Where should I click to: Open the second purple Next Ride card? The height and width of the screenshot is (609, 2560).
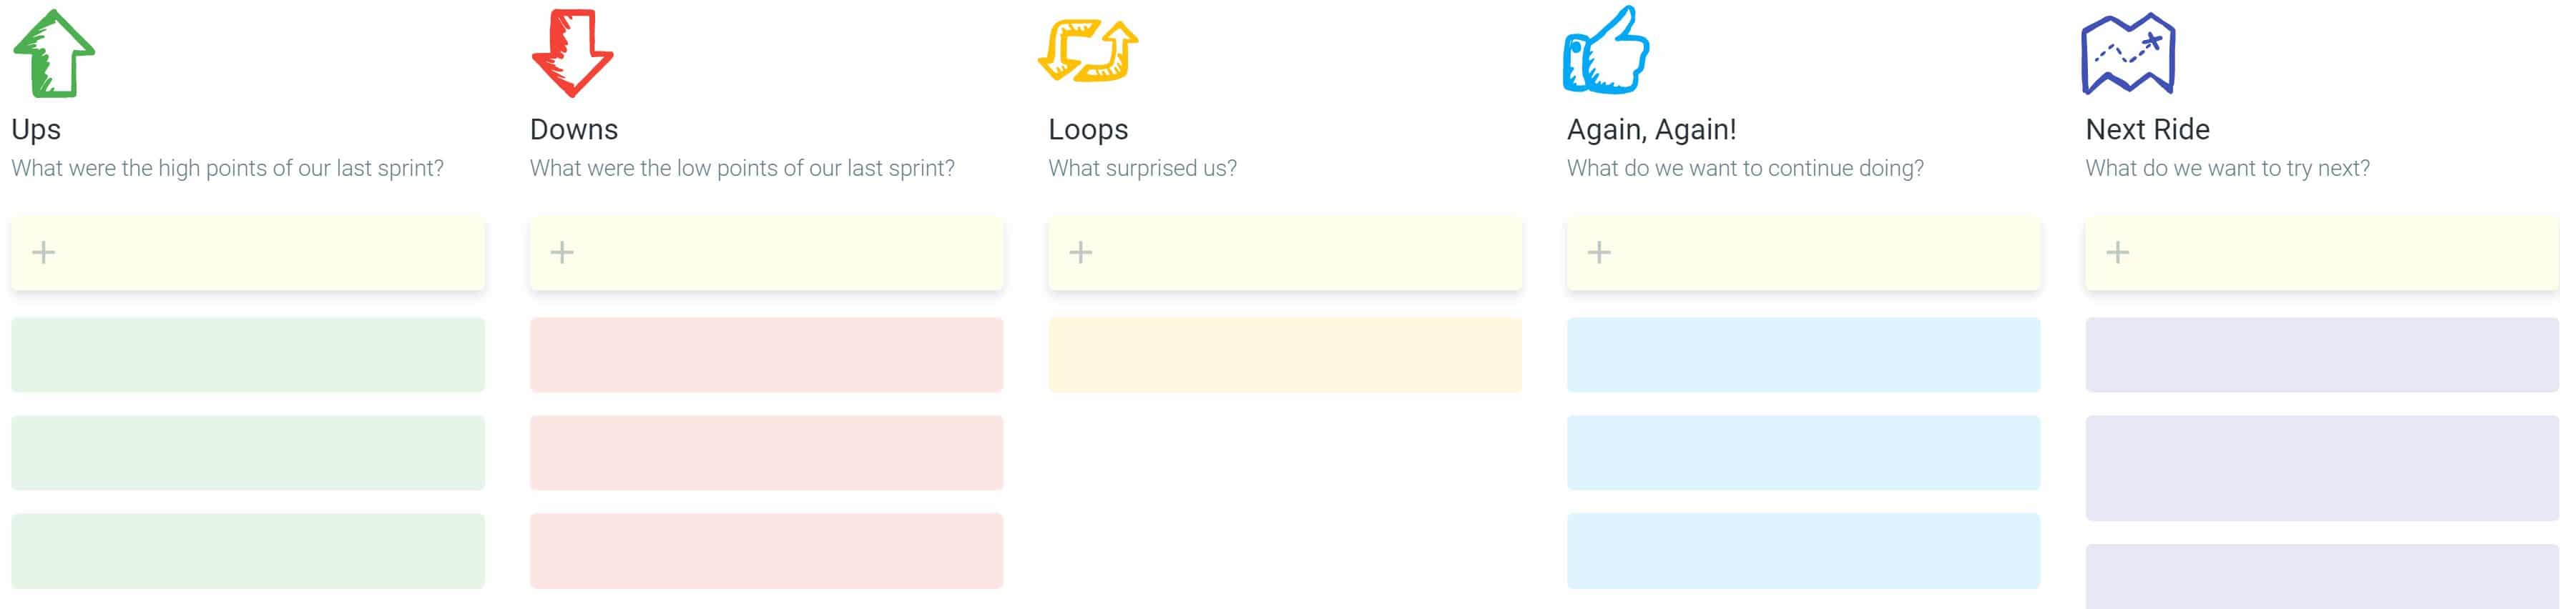pyautogui.click(x=2323, y=468)
